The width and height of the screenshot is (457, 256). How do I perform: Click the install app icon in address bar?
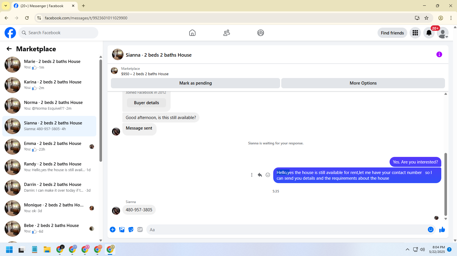(x=417, y=18)
